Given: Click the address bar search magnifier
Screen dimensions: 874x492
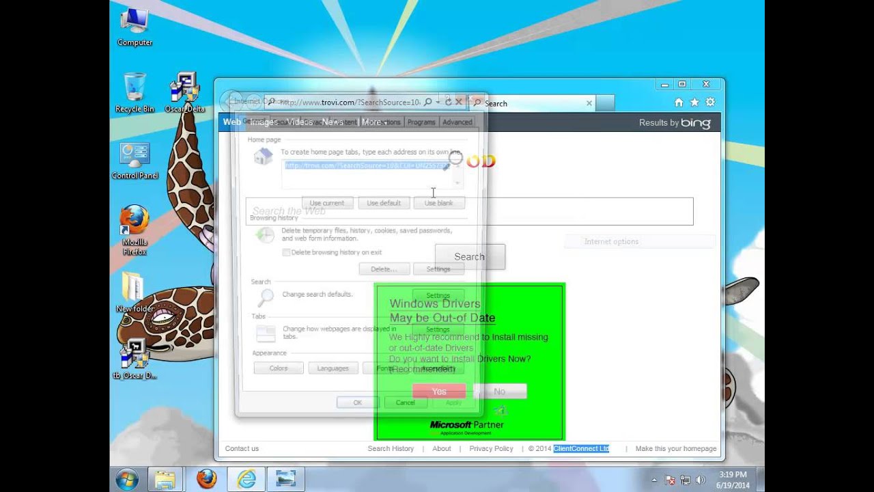Looking at the screenshot, I should point(428,102).
